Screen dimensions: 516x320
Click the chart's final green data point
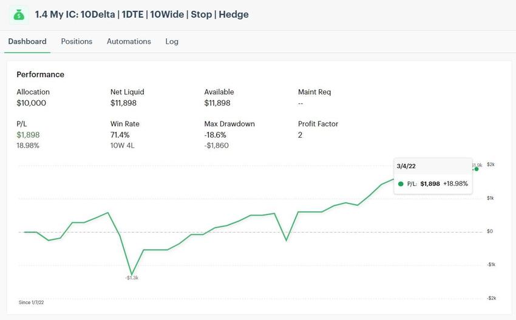click(477, 169)
